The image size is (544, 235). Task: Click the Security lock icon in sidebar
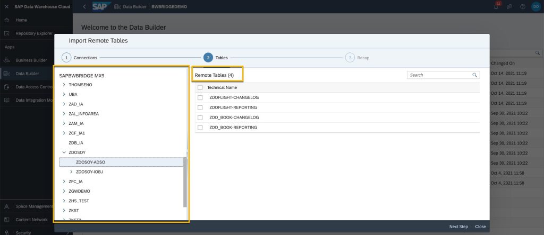pos(6,232)
